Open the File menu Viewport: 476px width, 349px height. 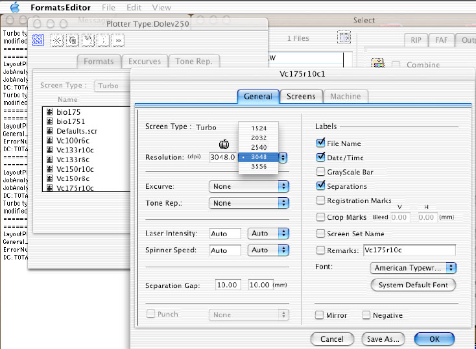(108, 8)
